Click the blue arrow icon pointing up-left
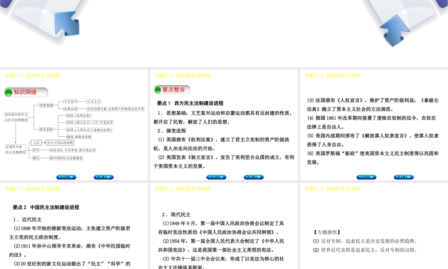This screenshot has height=269, width=448. [x=68, y=23]
